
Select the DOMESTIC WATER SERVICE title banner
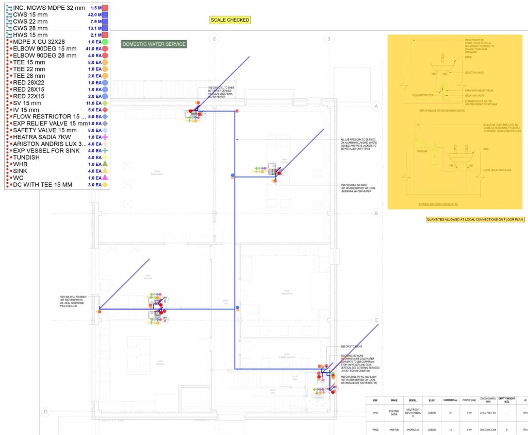coord(153,44)
